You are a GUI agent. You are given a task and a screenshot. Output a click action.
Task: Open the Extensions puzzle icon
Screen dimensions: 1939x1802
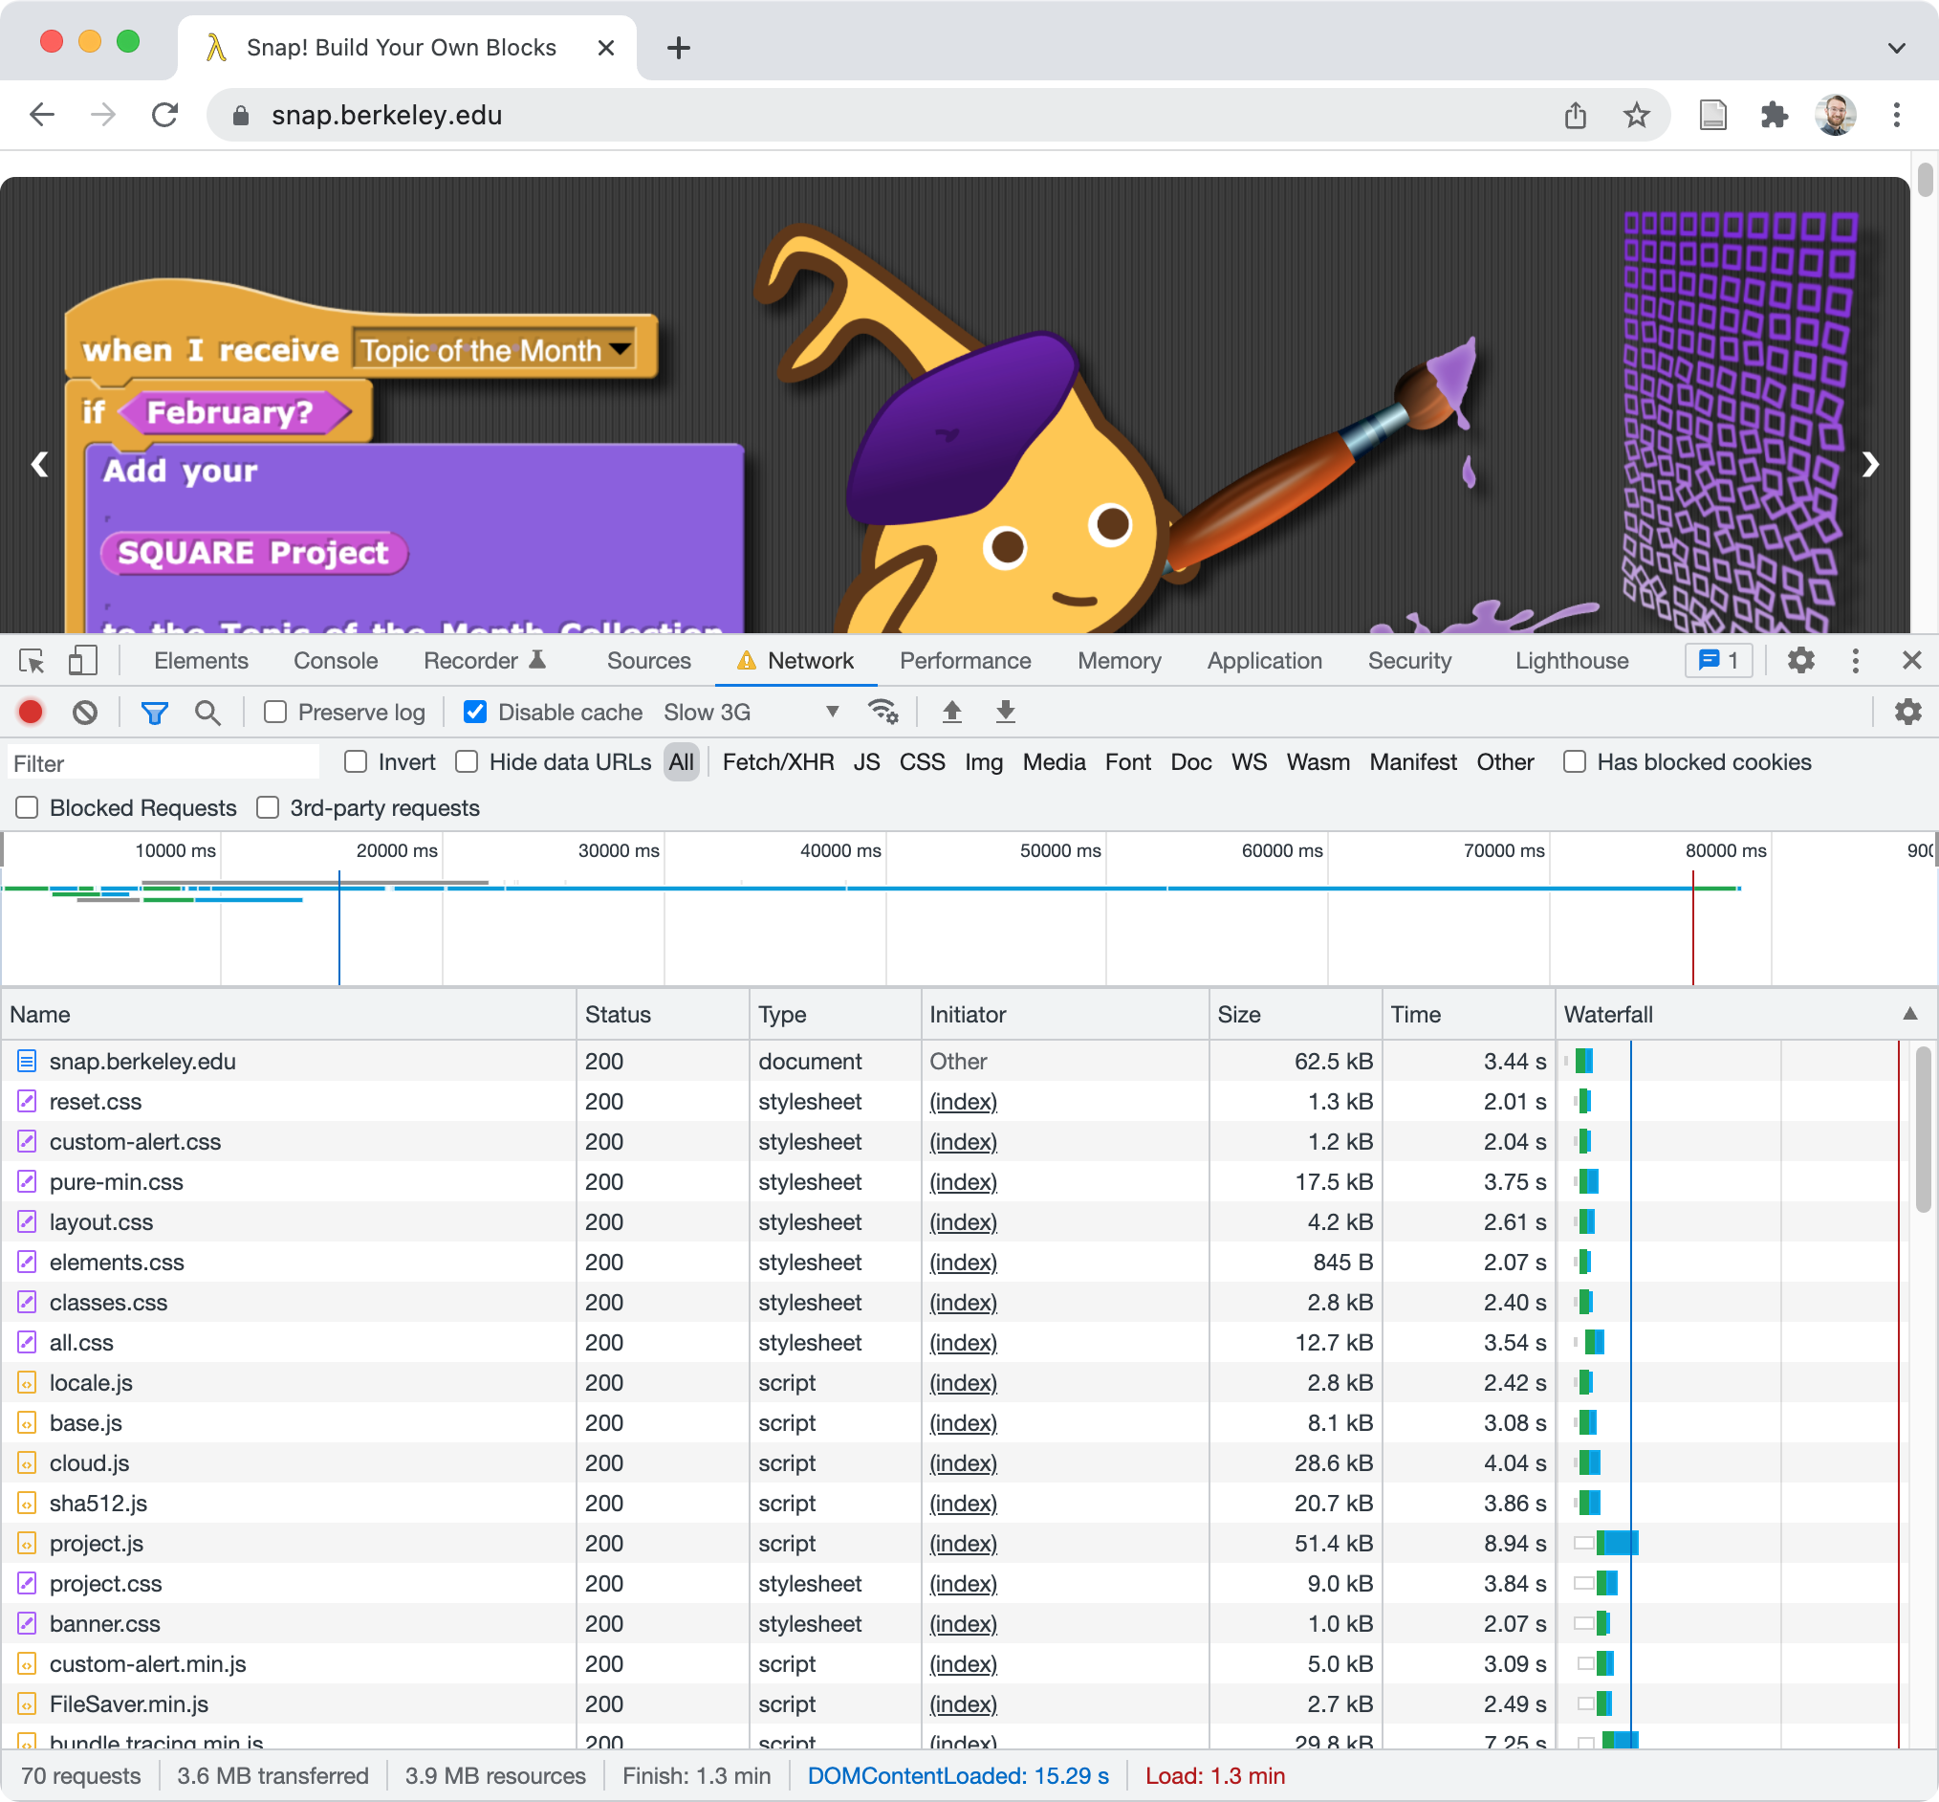[x=1774, y=115]
